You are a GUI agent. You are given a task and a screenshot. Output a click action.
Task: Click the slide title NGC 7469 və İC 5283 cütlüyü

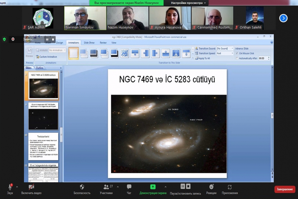coord(167,79)
